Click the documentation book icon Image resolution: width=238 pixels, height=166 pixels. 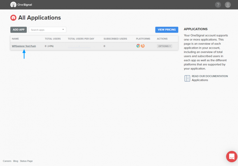(x=187, y=78)
